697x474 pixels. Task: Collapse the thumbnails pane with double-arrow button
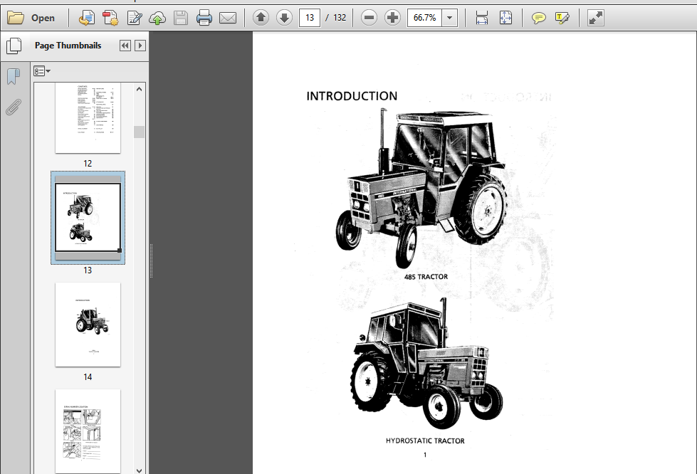125,46
